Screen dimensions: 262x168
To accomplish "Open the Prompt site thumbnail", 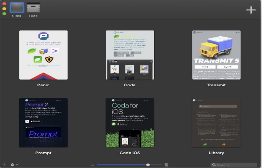I will 43,123.
